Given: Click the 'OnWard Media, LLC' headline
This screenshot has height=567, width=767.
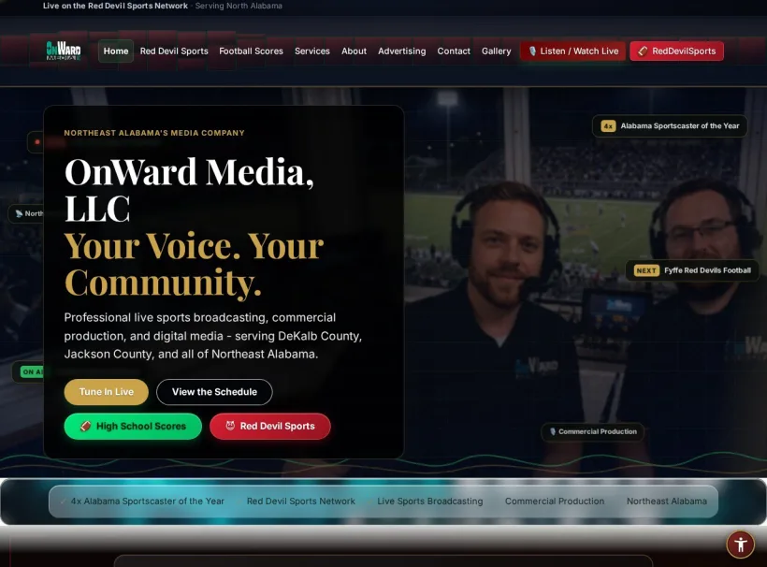Looking at the screenshot, I should coord(189,190).
